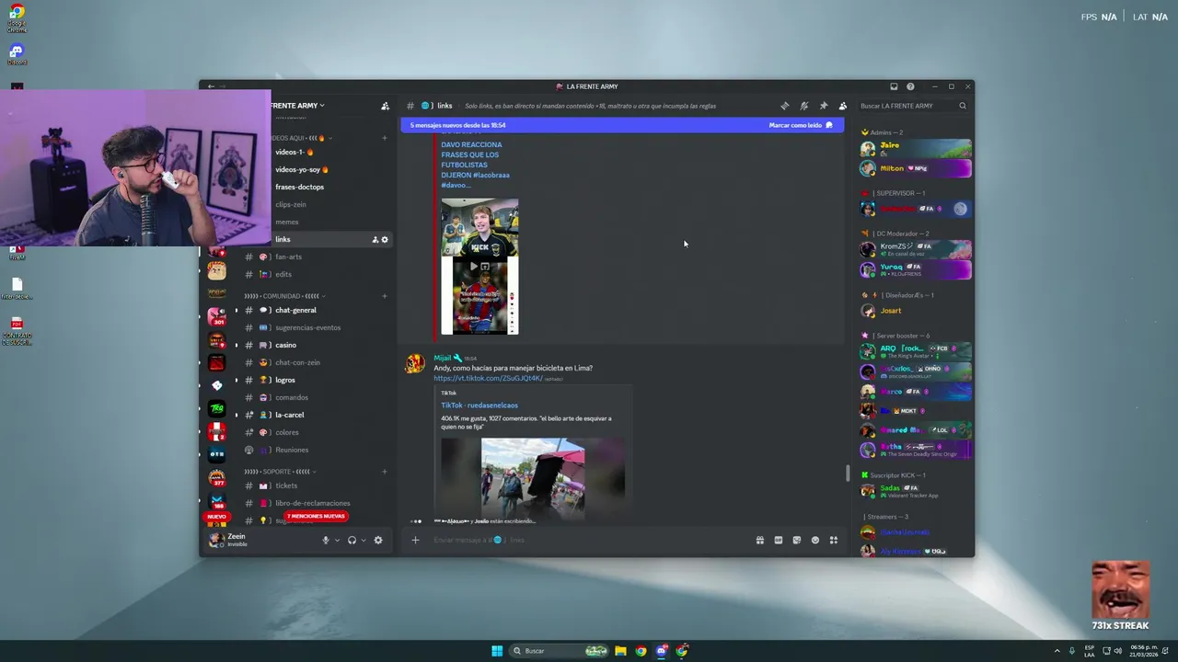Click the plus attach button in message bar
Screen dimensions: 1178x662
coord(415,540)
